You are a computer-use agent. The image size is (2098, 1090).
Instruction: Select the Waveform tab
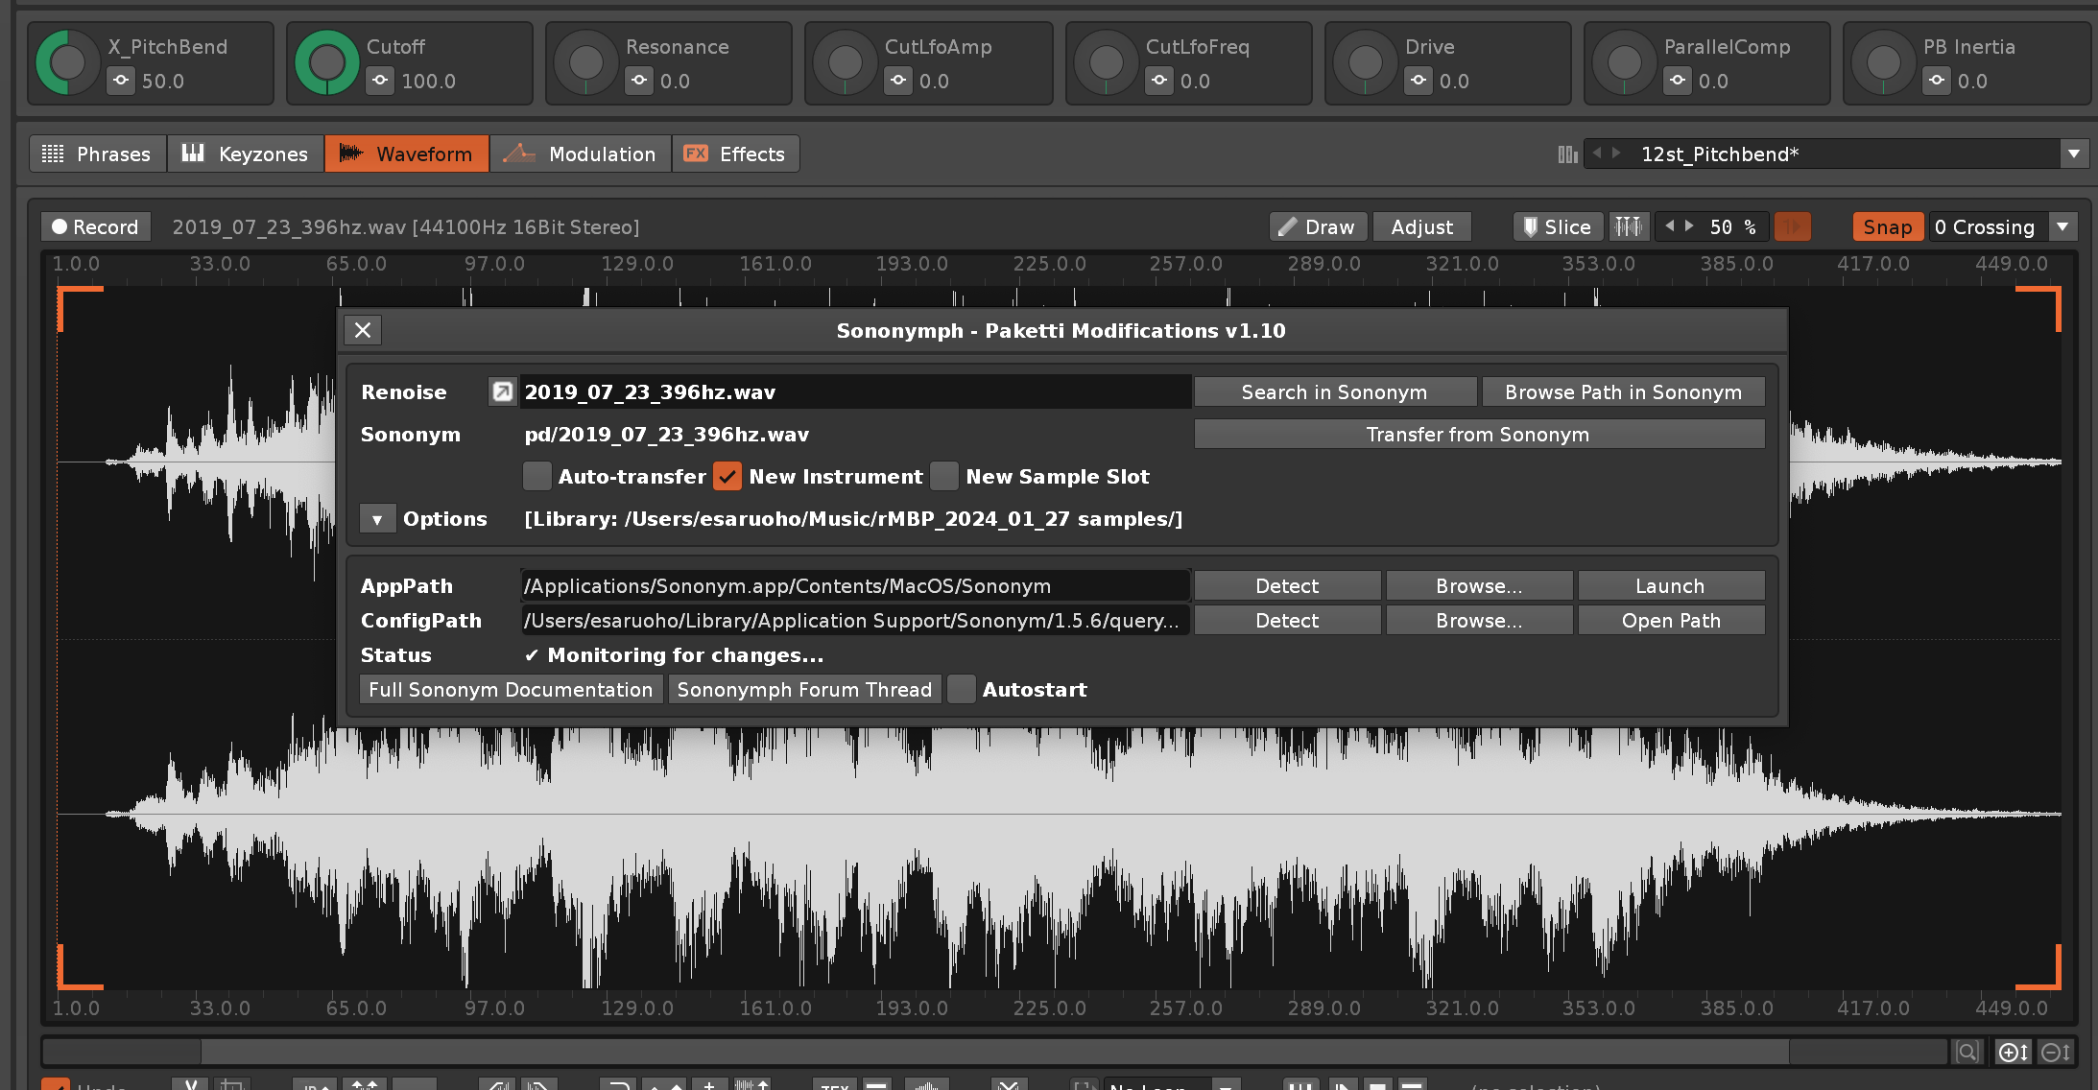pos(407,154)
